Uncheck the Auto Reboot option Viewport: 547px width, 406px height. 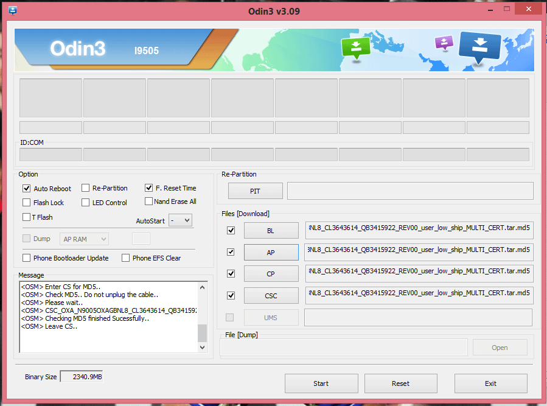[27, 189]
